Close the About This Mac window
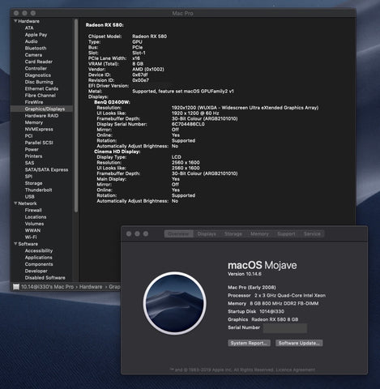The width and height of the screenshot is (380, 389). pos(129,233)
